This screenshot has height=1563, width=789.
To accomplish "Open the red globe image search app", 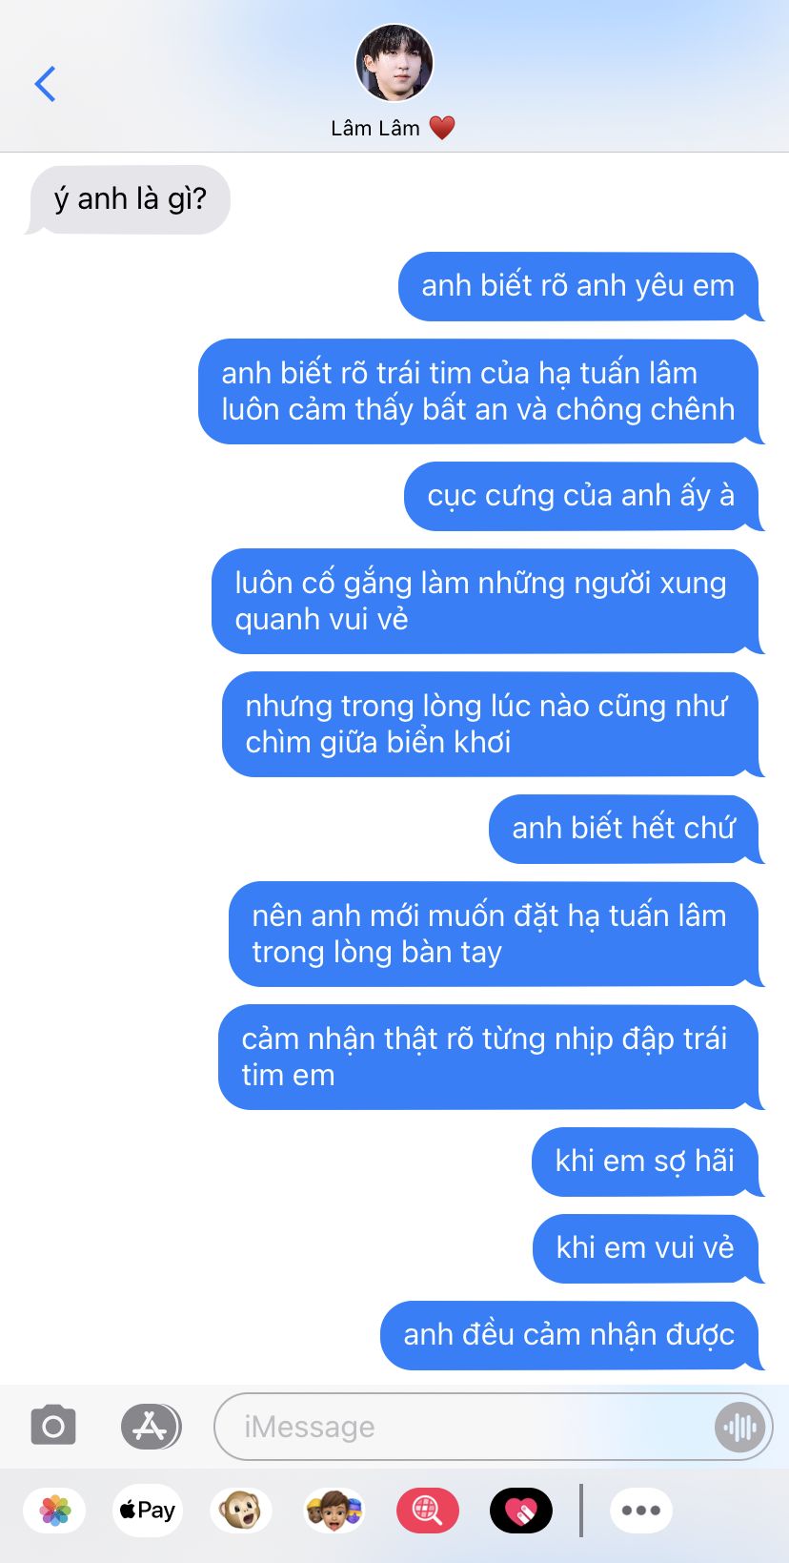I will click(x=428, y=1511).
